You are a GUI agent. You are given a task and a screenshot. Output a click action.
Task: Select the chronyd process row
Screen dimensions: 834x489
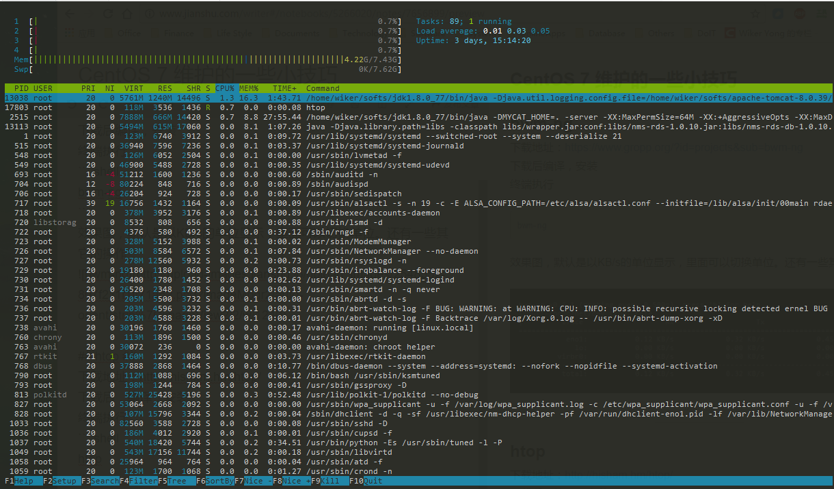click(x=417, y=337)
